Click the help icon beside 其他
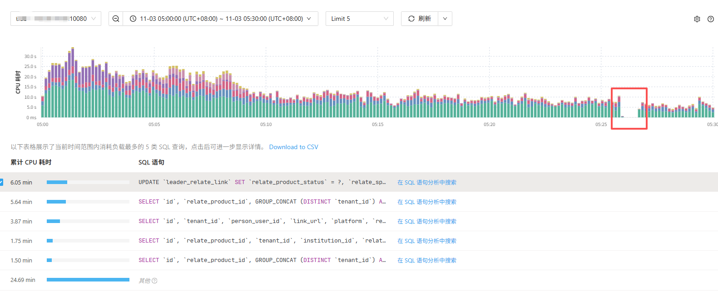The width and height of the screenshot is (718, 296). [154, 281]
